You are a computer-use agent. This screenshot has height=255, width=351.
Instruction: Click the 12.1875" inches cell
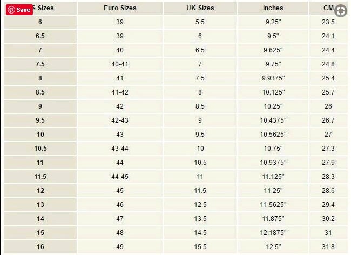(x=273, y=232)
